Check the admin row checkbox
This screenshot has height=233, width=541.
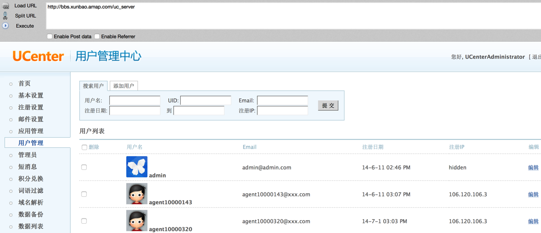pyautogui.click(x=84, y=167)
